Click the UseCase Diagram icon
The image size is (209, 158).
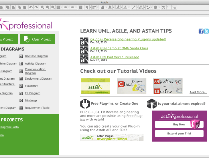(21, 56)
